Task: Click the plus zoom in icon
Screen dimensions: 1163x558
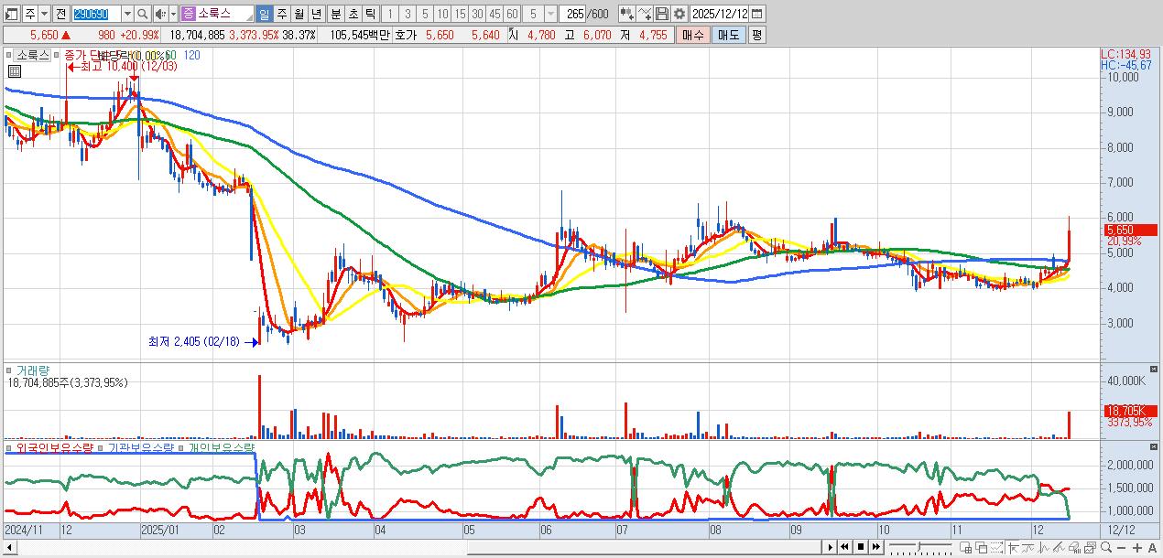Action: point(1137,547)
